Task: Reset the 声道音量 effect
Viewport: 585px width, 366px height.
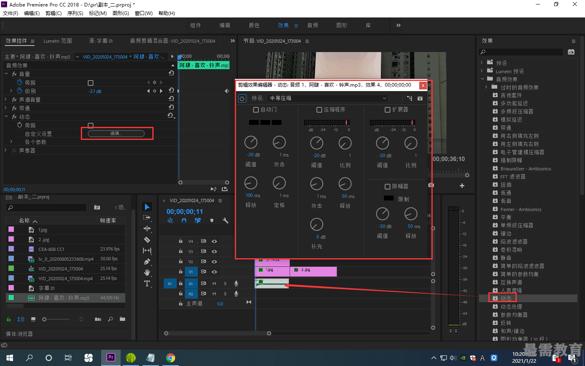Action: pos(171,99)
